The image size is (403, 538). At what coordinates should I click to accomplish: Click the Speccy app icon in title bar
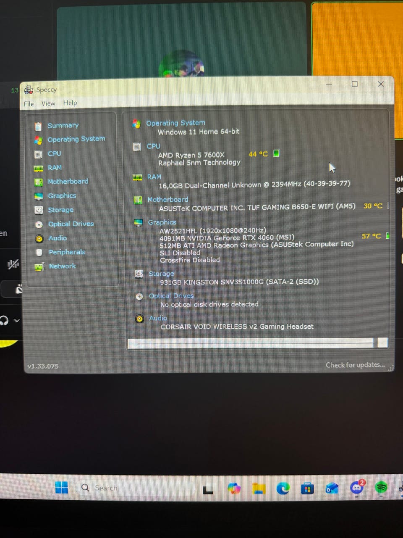29,90
